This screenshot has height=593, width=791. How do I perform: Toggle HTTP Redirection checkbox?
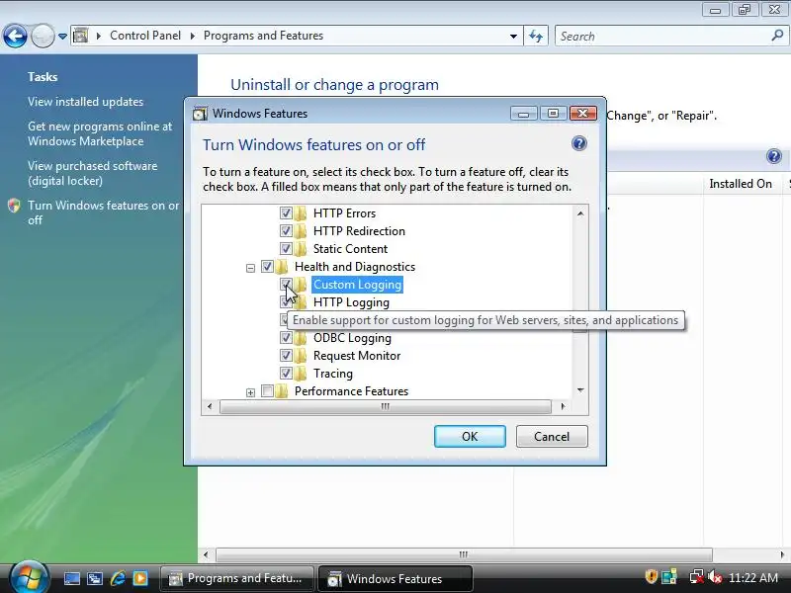point(286,231)
